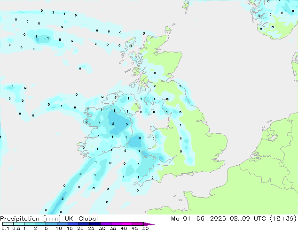
Task: Select the legend swatch between 0.5 and 1
Action: tap(19, 224)
